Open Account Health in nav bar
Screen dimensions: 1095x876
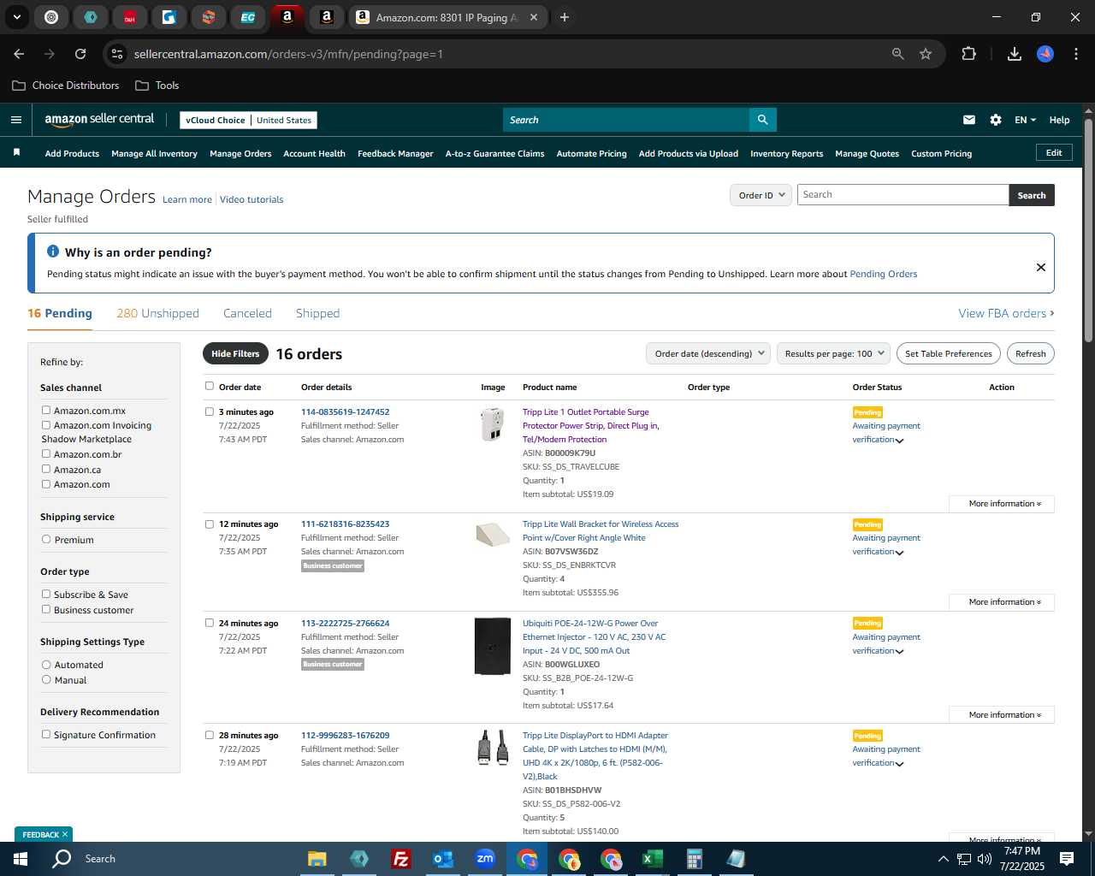(x=314, y=154)
